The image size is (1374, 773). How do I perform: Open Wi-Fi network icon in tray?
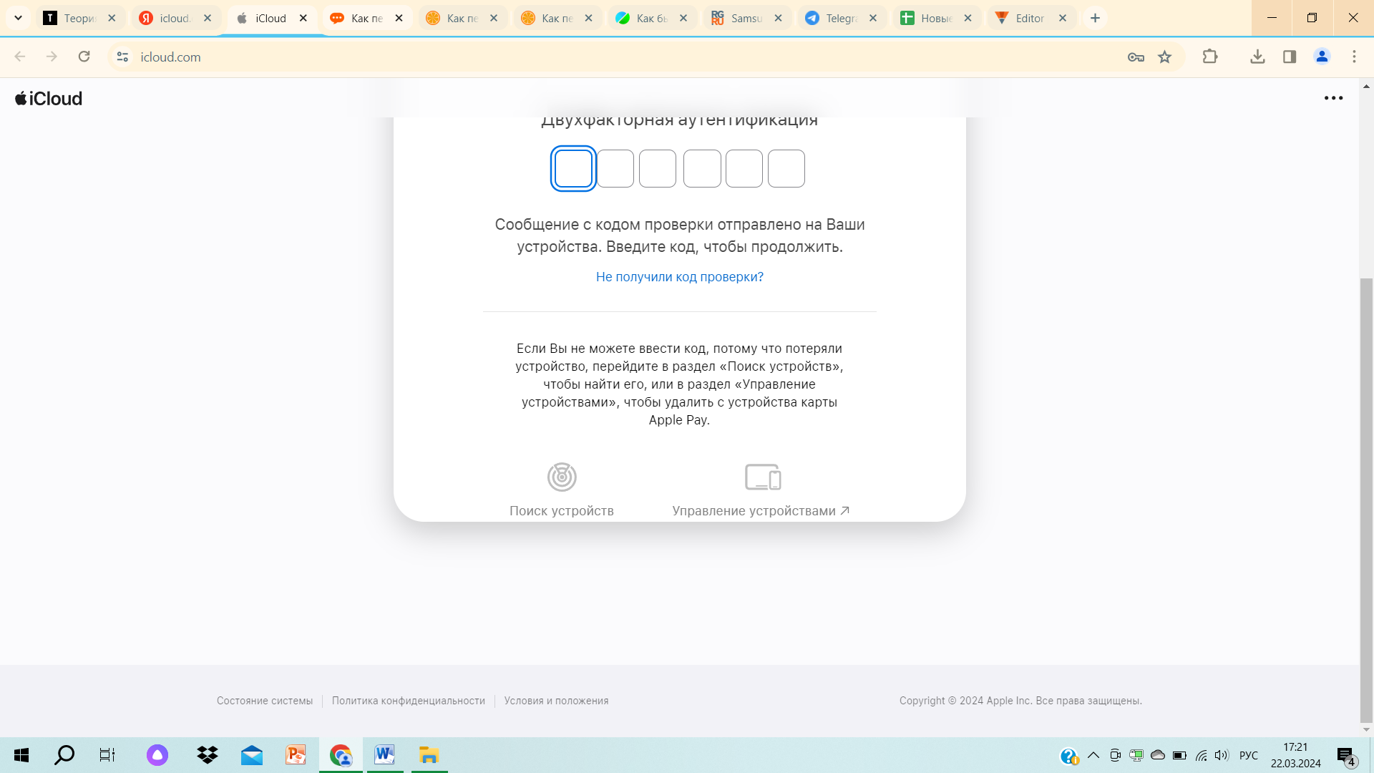point(1201,755)
